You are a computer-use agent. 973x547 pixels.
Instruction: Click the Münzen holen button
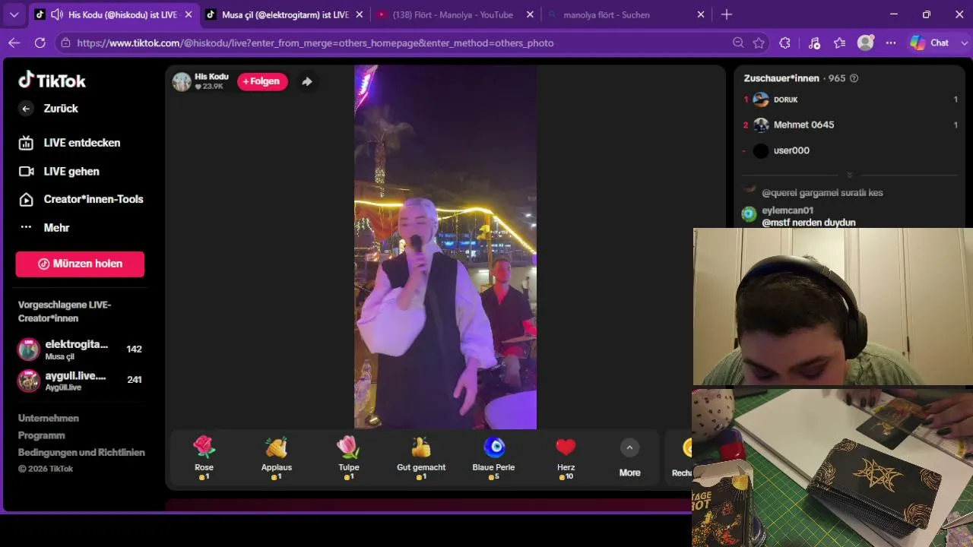[x=80, y=264]
